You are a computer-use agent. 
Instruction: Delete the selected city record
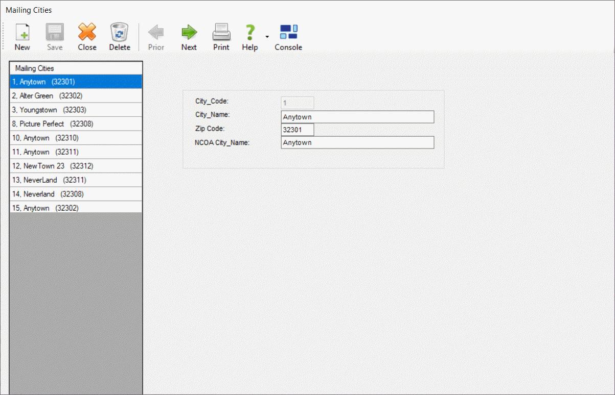click(120, 37)
